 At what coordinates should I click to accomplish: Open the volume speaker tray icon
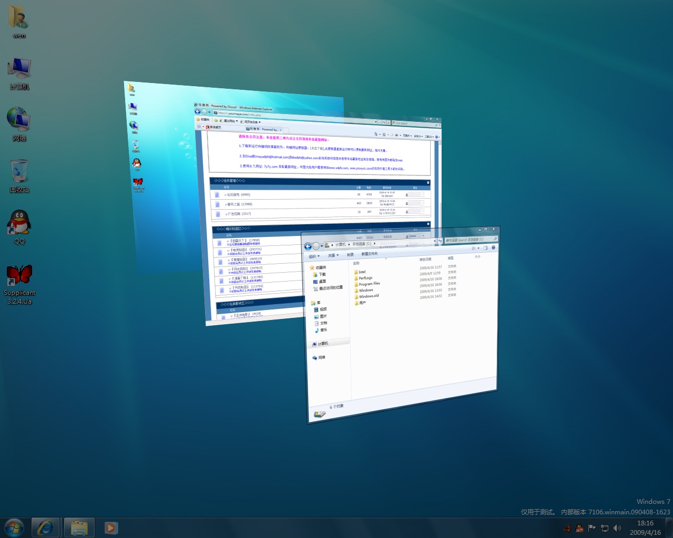(617, 528)
